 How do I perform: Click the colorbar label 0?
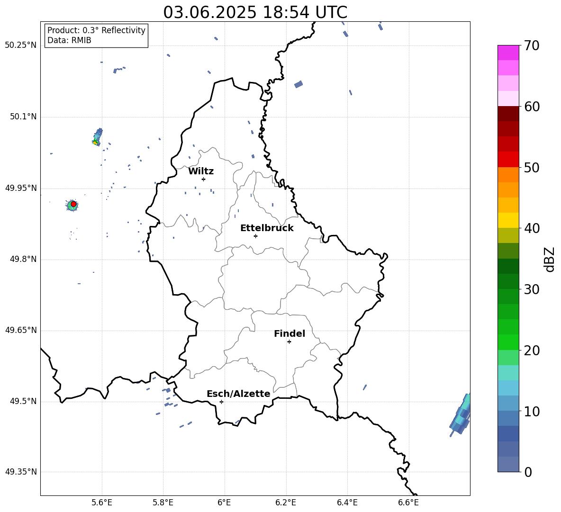click(528, 472)
